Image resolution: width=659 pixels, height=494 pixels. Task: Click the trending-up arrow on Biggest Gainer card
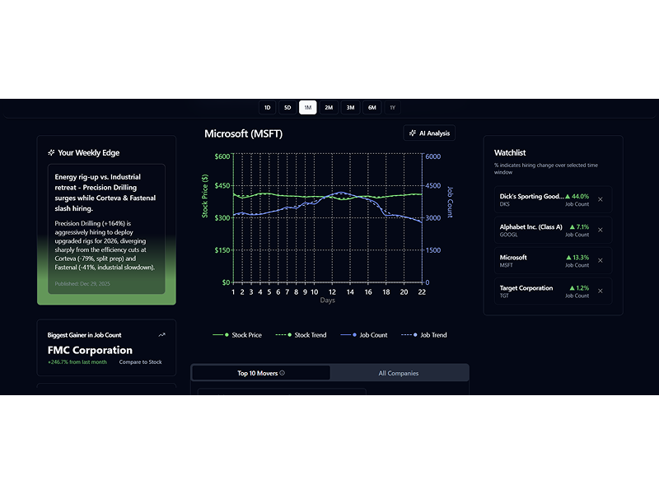tap(161, 335)
